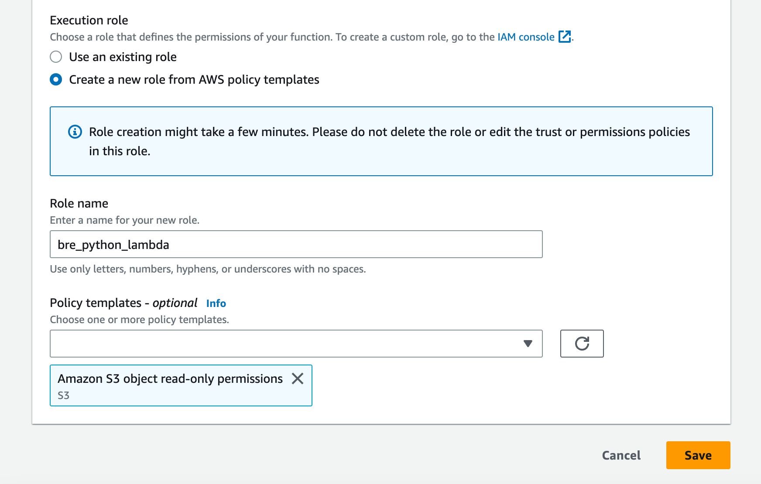Click the "Create a new role from AWS policy templates" label

point(194,80)
